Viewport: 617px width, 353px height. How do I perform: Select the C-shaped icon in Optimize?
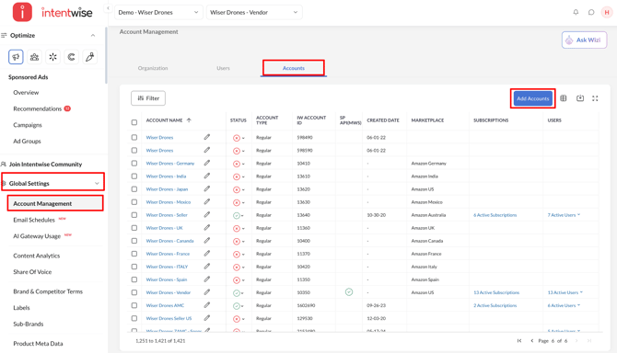(x=71, y=57)
